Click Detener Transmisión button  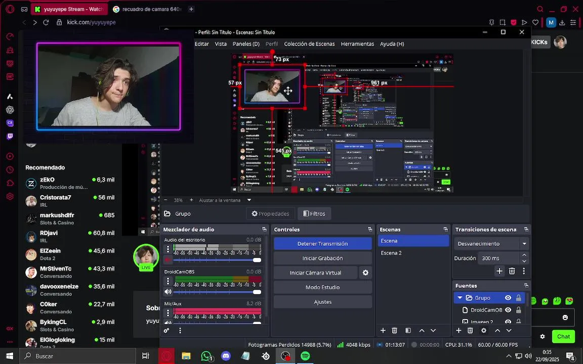tap(323, 244)
